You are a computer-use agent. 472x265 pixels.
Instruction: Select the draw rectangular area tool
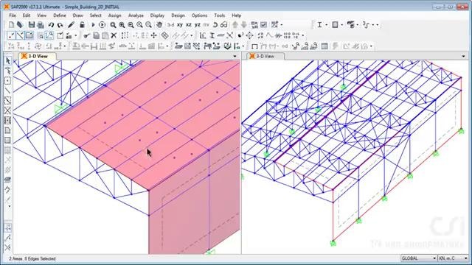(x=8, y=141)
